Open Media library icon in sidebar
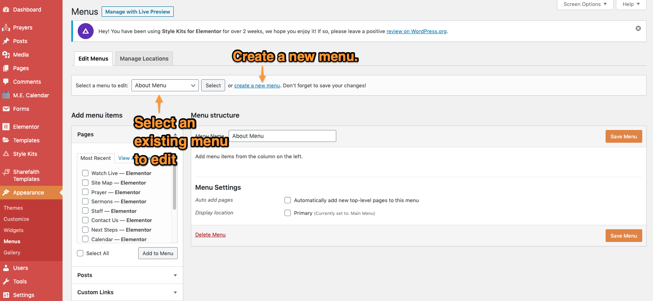 6,55
